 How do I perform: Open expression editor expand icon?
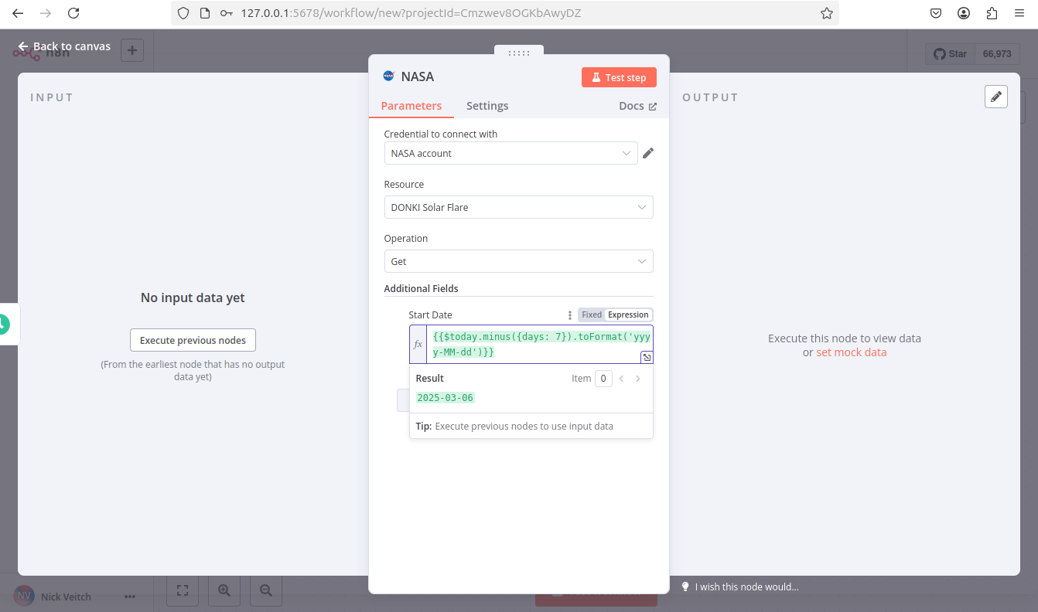647,357
